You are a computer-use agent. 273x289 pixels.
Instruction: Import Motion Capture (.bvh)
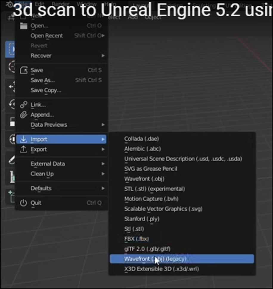coord(182,199)
